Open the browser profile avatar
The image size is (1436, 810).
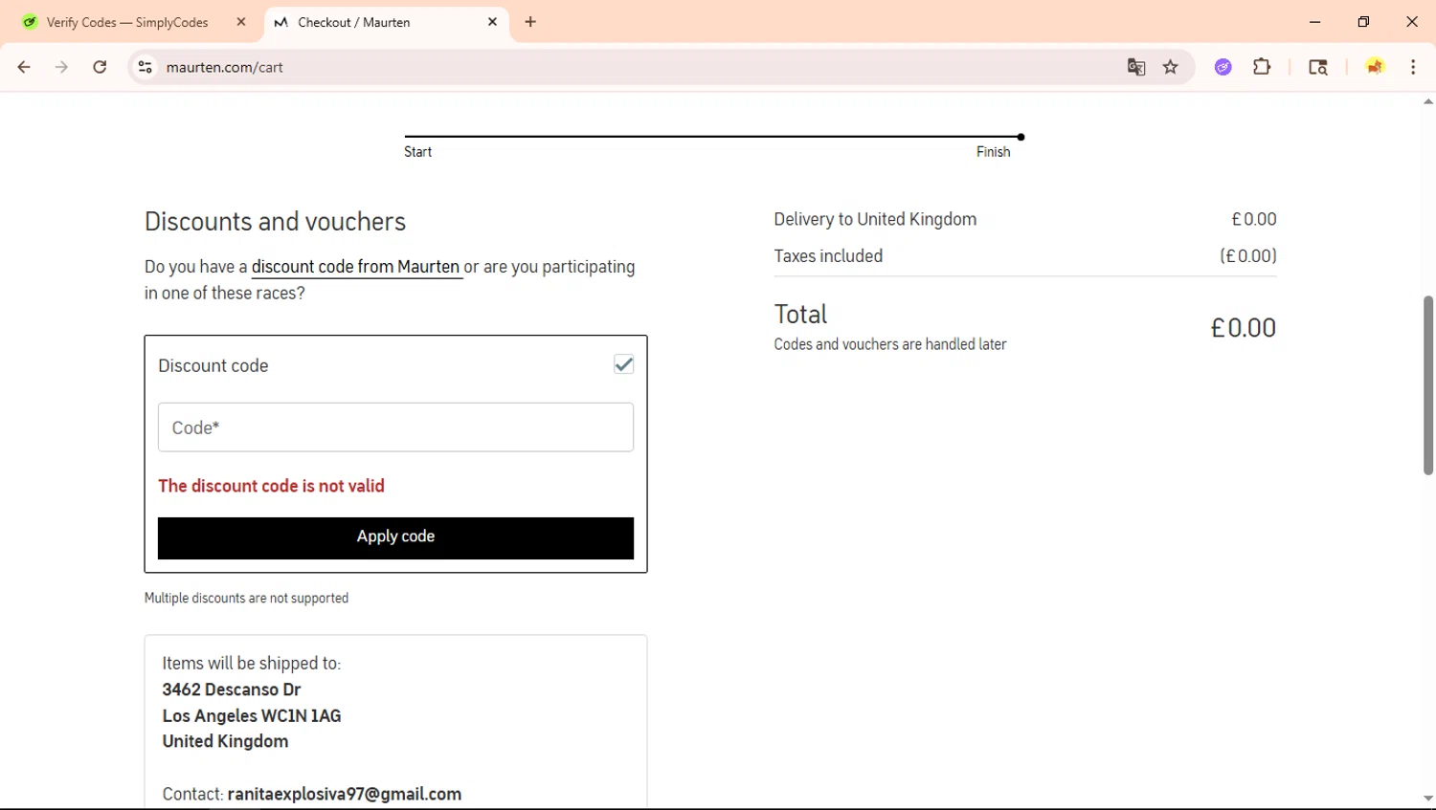pyautogui.click(x=1375, y=67)
